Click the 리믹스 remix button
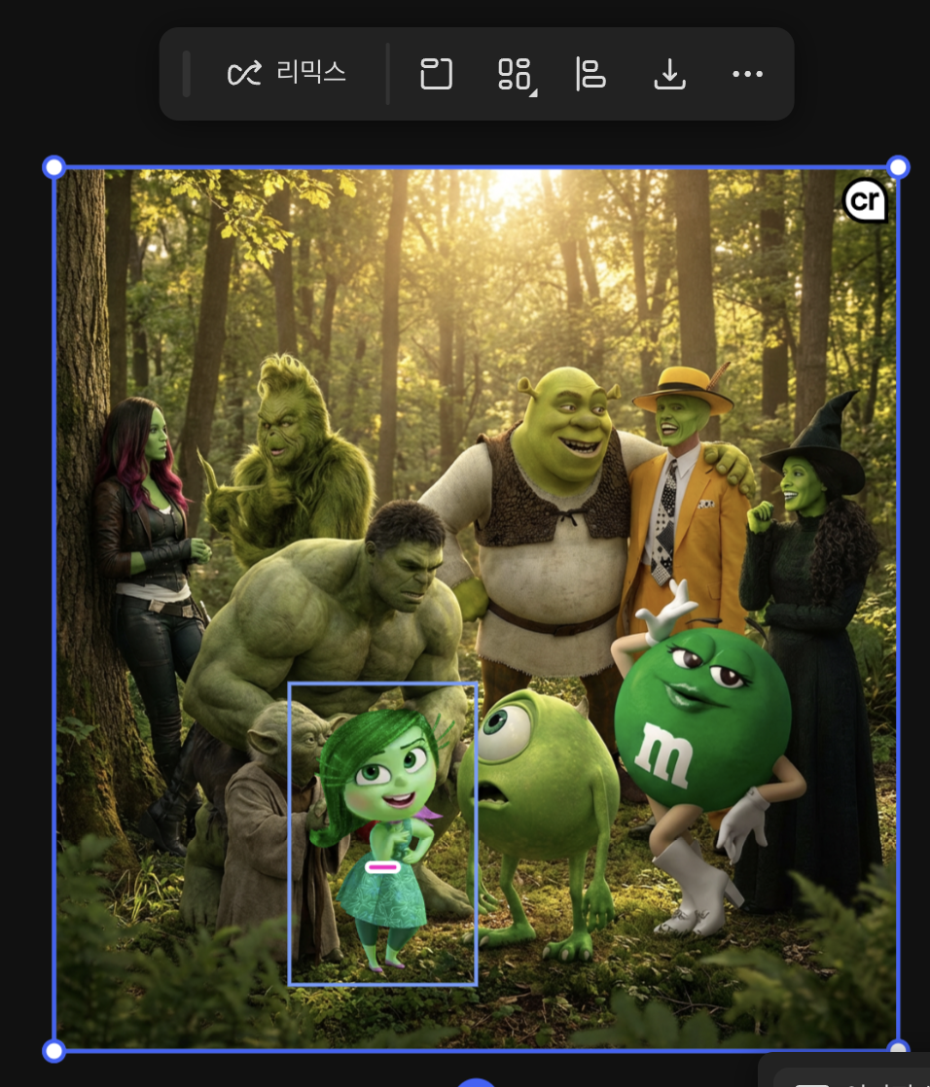Viewport: 930px width, 1087px height. coord(286,73)
